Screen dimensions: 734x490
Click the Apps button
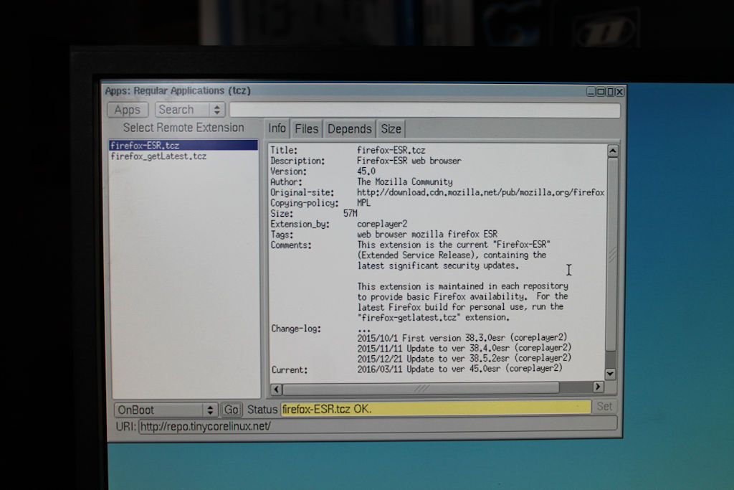pyautogui.click(x=128, y=110)
